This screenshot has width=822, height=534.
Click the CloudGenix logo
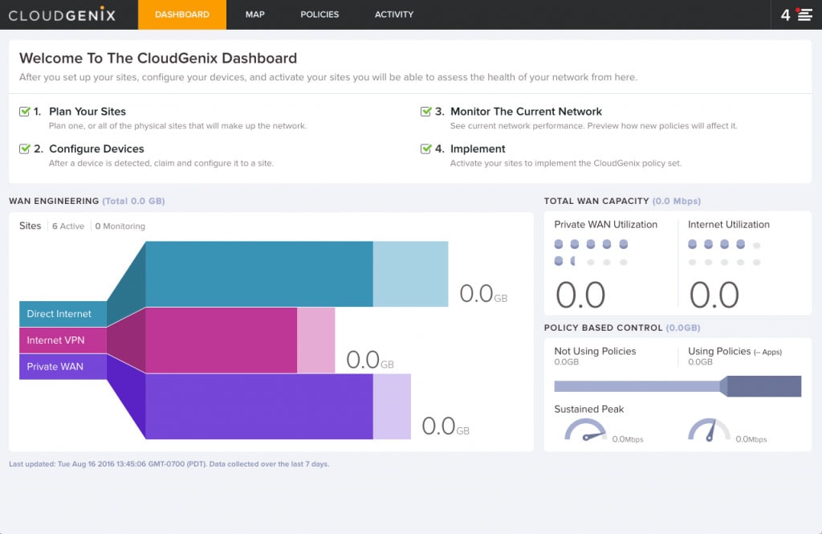click(62, 14)
